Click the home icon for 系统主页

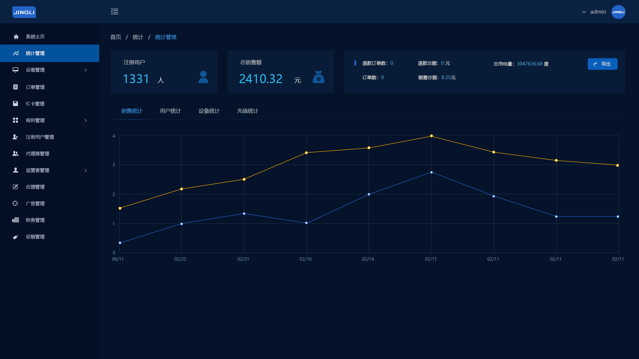pos(16,37)
